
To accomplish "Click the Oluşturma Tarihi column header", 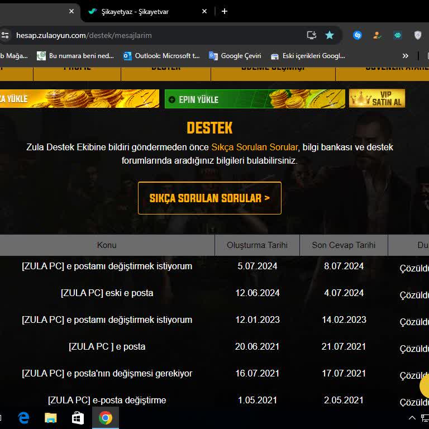I will click(257, 245).
